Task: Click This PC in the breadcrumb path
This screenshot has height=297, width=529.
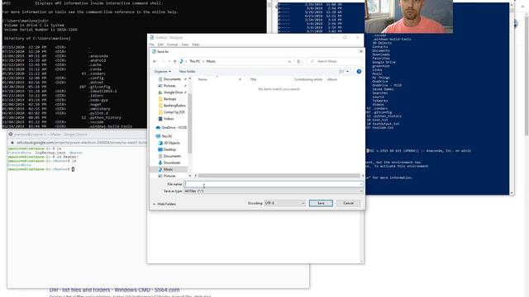Action: (195, 61)
